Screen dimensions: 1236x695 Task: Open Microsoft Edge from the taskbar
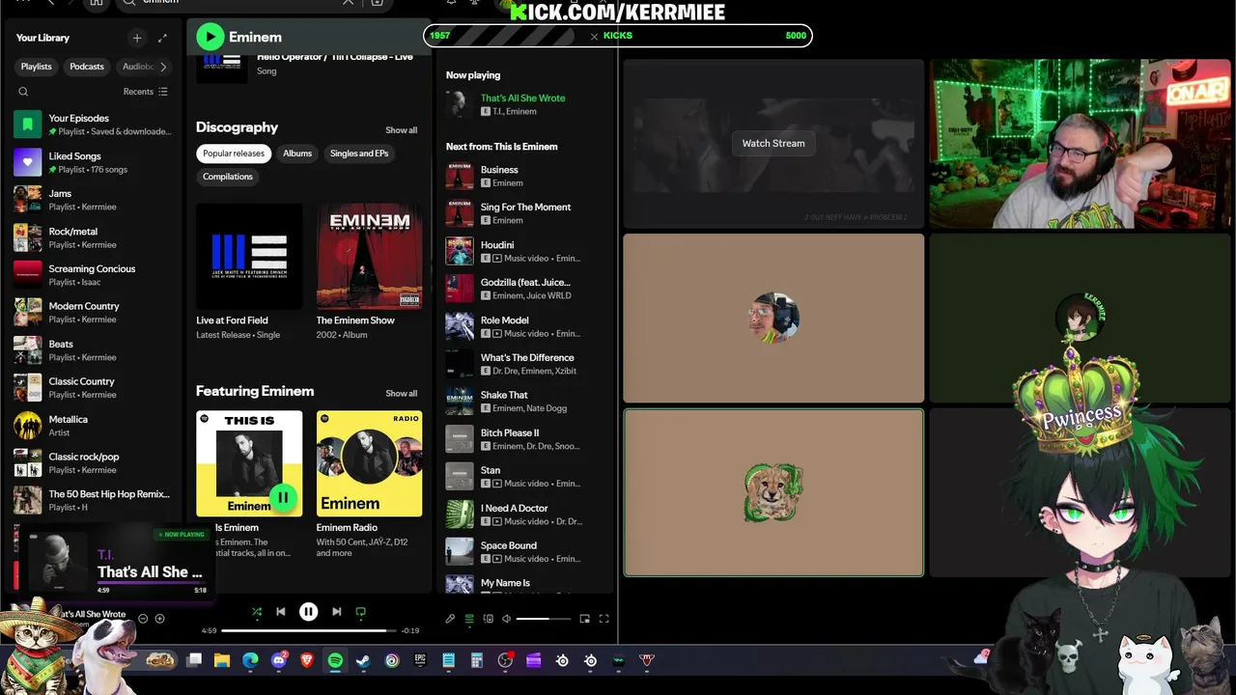point(251,660)
